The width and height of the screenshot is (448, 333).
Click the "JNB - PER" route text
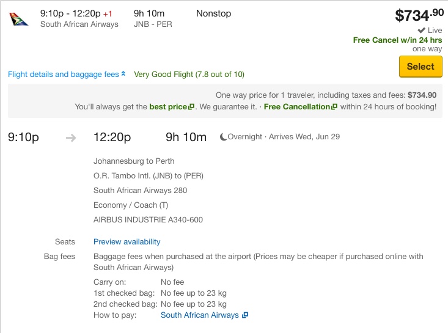point(152,24)
